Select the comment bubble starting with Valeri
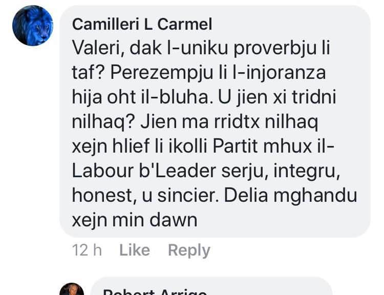384x295 pixels. [x=215, y=121]
